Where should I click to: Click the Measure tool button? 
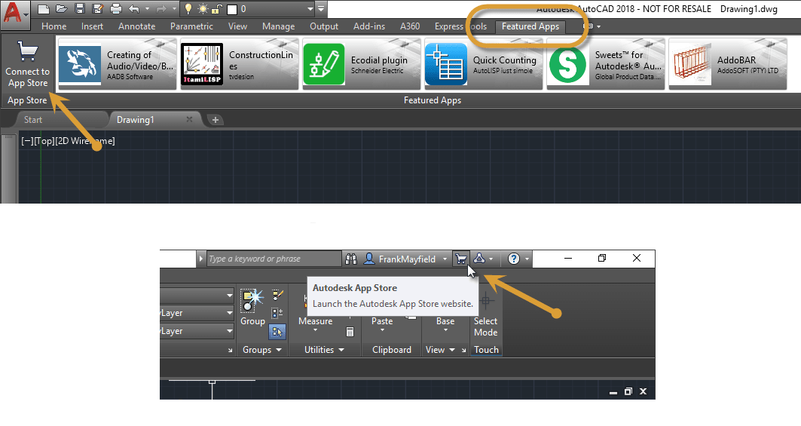coord(315,321)
